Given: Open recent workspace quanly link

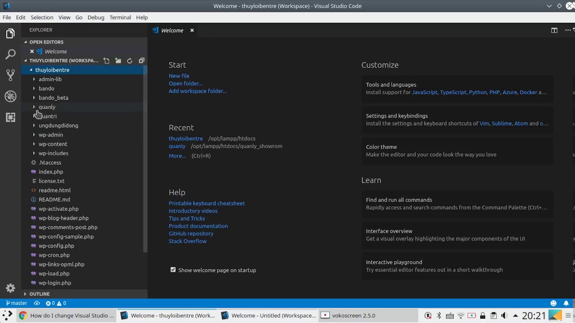Looking at the screenshot, I should click(x=177, y=146).
